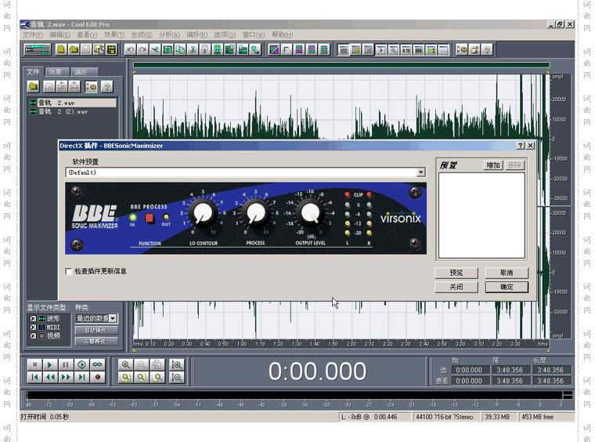The image size is (595, 442).
Task: Click the Redo toolbar icon
Action: coord(142,49)
